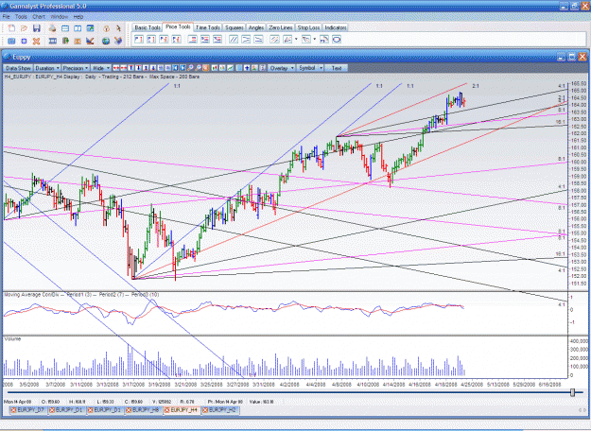Switch to the EURJPY_D7 chart tab
591x431 pixels.
pos(29,410)
